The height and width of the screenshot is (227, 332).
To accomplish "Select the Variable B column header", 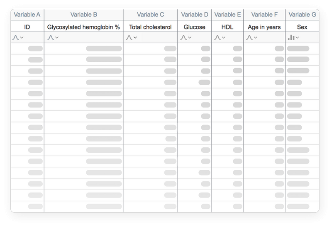I will point(83,15).
